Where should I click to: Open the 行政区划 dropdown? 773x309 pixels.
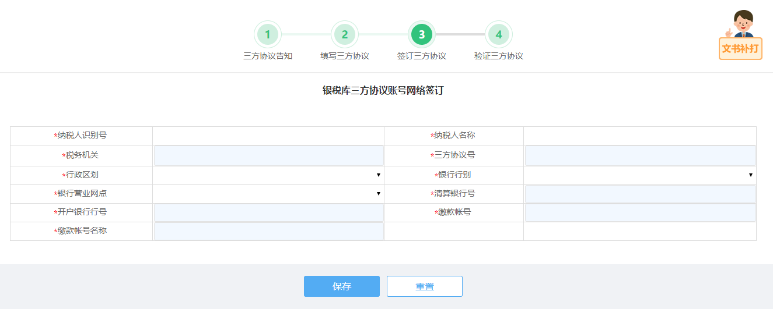(268, 175)
